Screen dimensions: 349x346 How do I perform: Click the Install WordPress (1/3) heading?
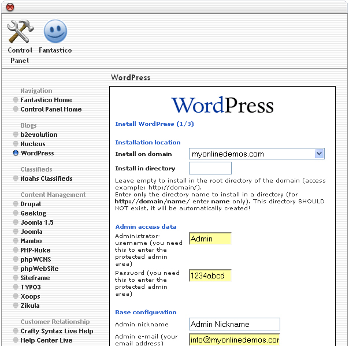(154, 124)
